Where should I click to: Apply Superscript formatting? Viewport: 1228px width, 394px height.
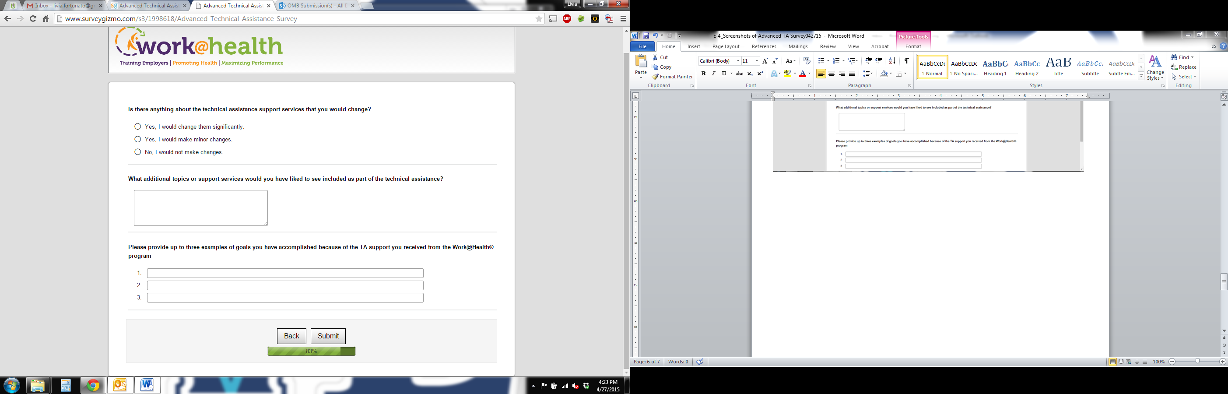coord(760,74)
